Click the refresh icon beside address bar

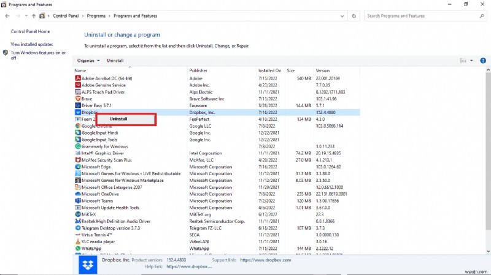click(354, 16)
